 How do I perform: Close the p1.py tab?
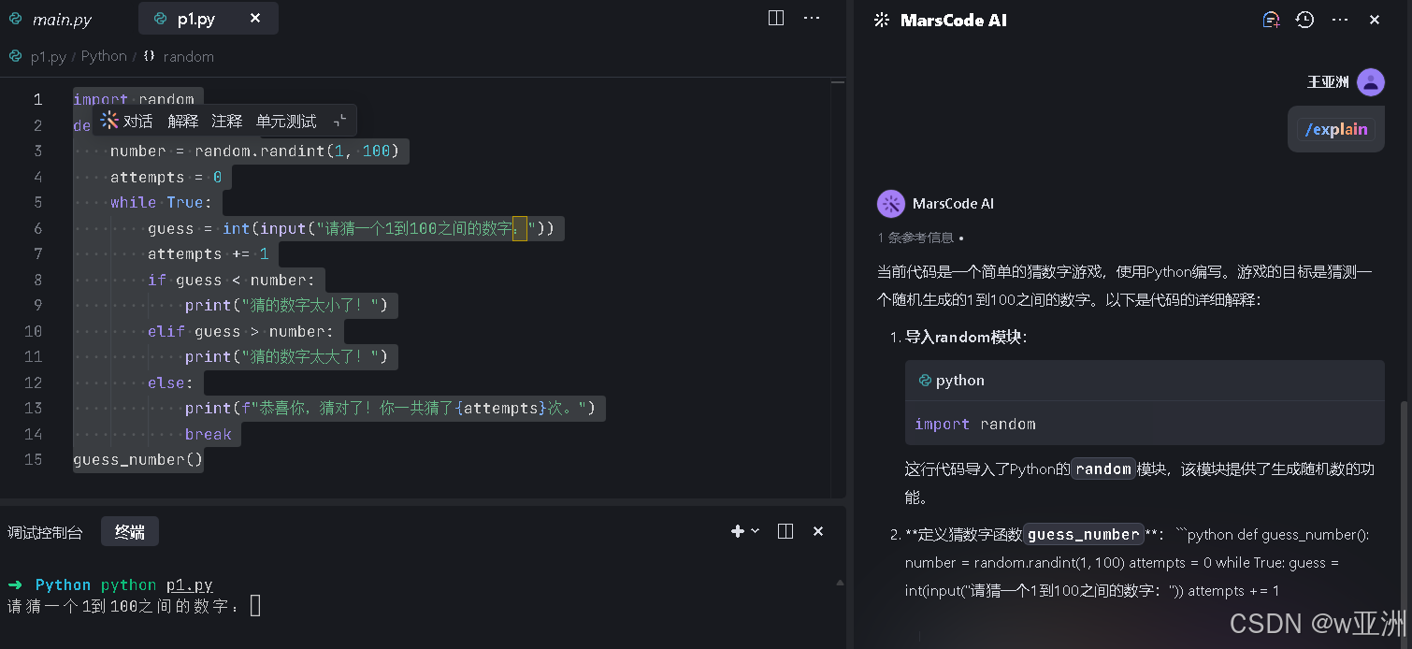pyautogui.click(x=255, y=19)
